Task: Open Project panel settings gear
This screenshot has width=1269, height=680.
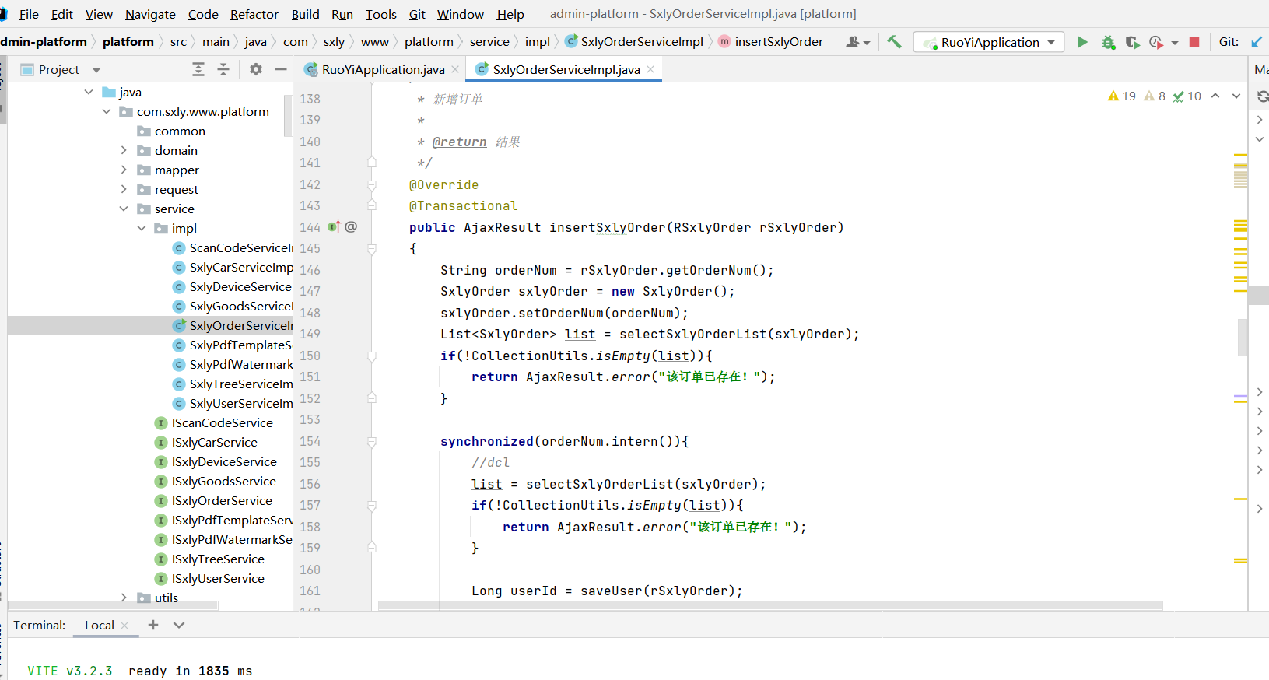Action: [x=255, y=69]
